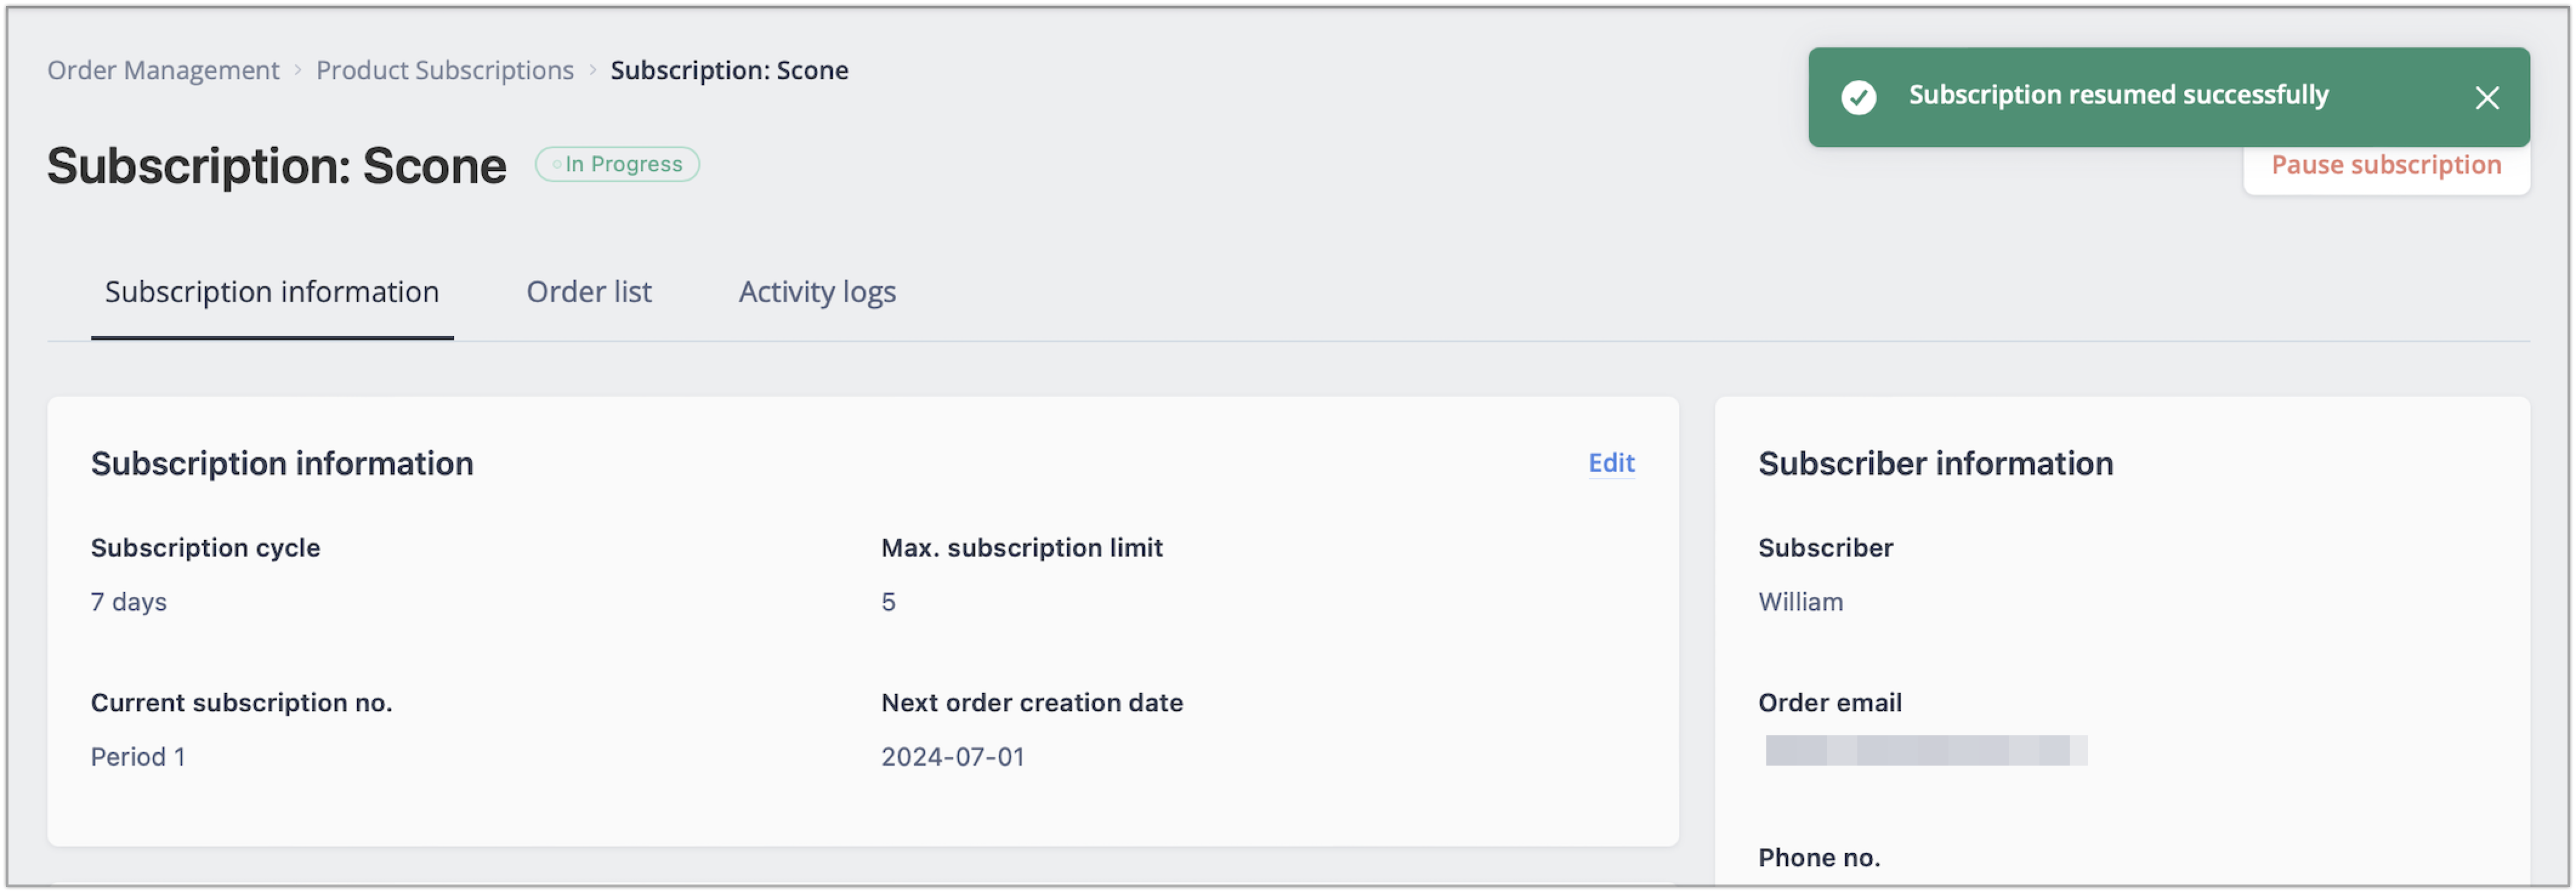Navigate to Product Subscriptions breadcrumb

(445, 70)
